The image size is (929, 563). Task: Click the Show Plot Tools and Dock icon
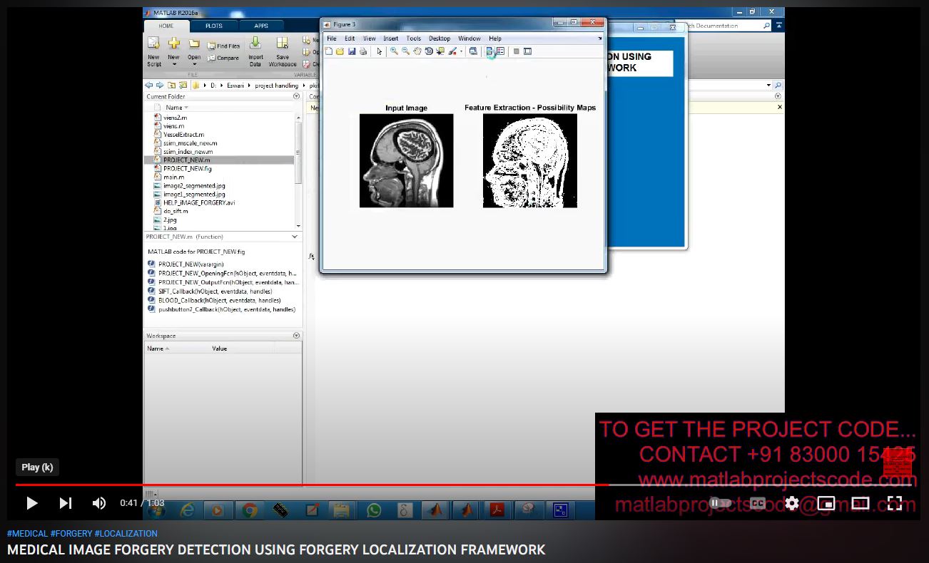[x=527, y=51]
